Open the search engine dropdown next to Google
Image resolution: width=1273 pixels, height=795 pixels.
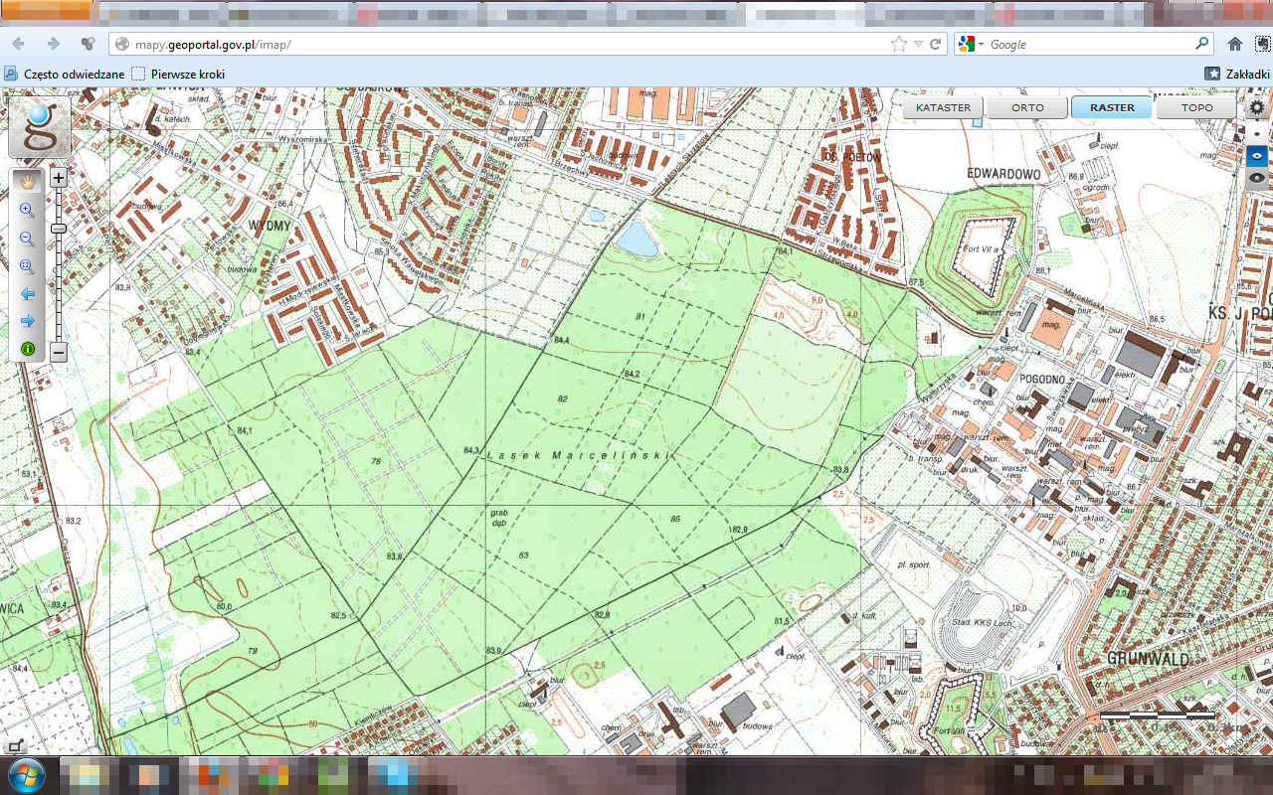point(981,45)
